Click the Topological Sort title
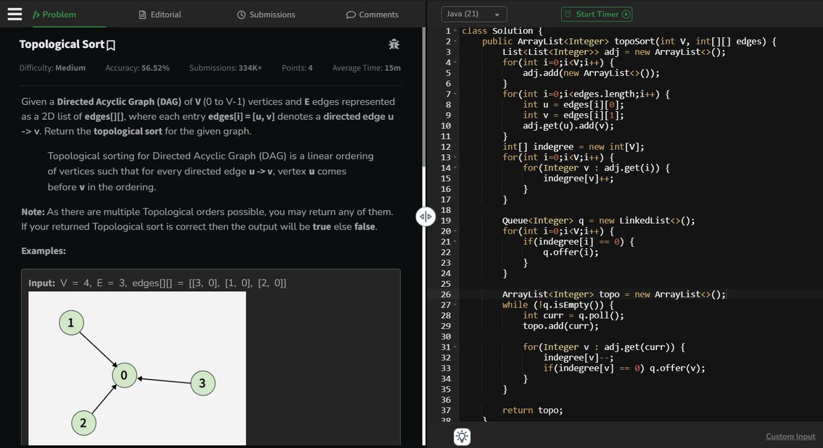The width and height of the screenshot is (823, 448). (62, 45)
